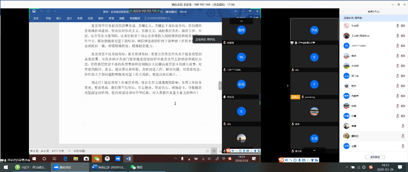Expand video strip with right chevron arrow
This screenshot has width=408, height=172.
(x=287, y=86)
